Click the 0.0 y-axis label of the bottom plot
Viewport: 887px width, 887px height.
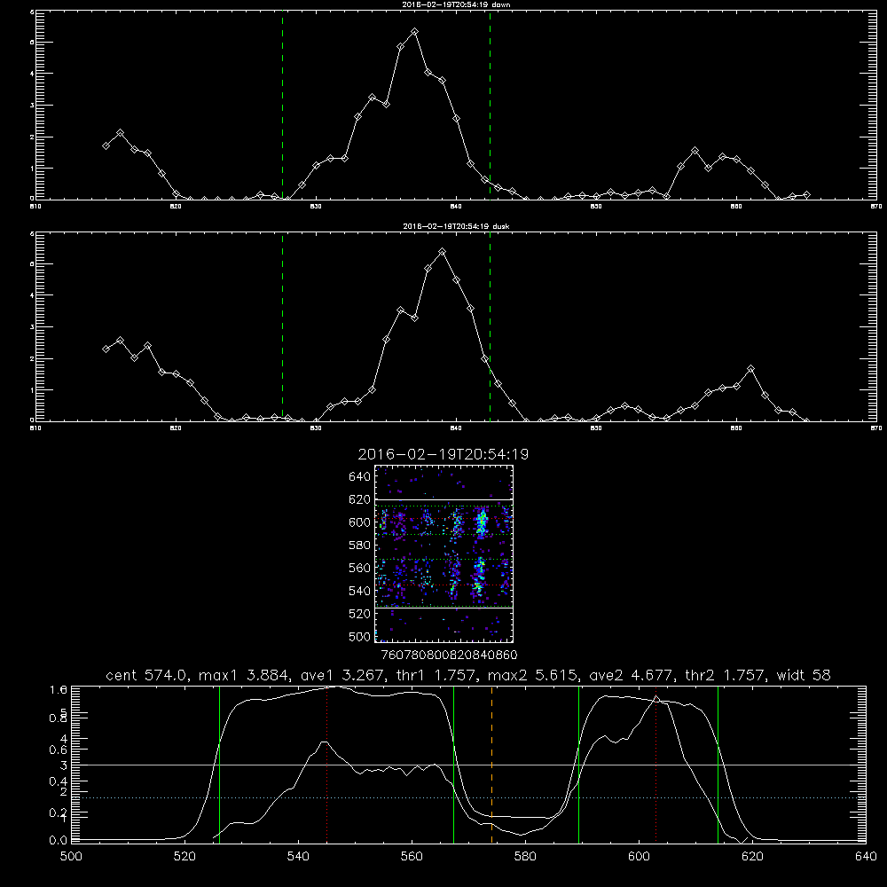[x=59, y=841]
